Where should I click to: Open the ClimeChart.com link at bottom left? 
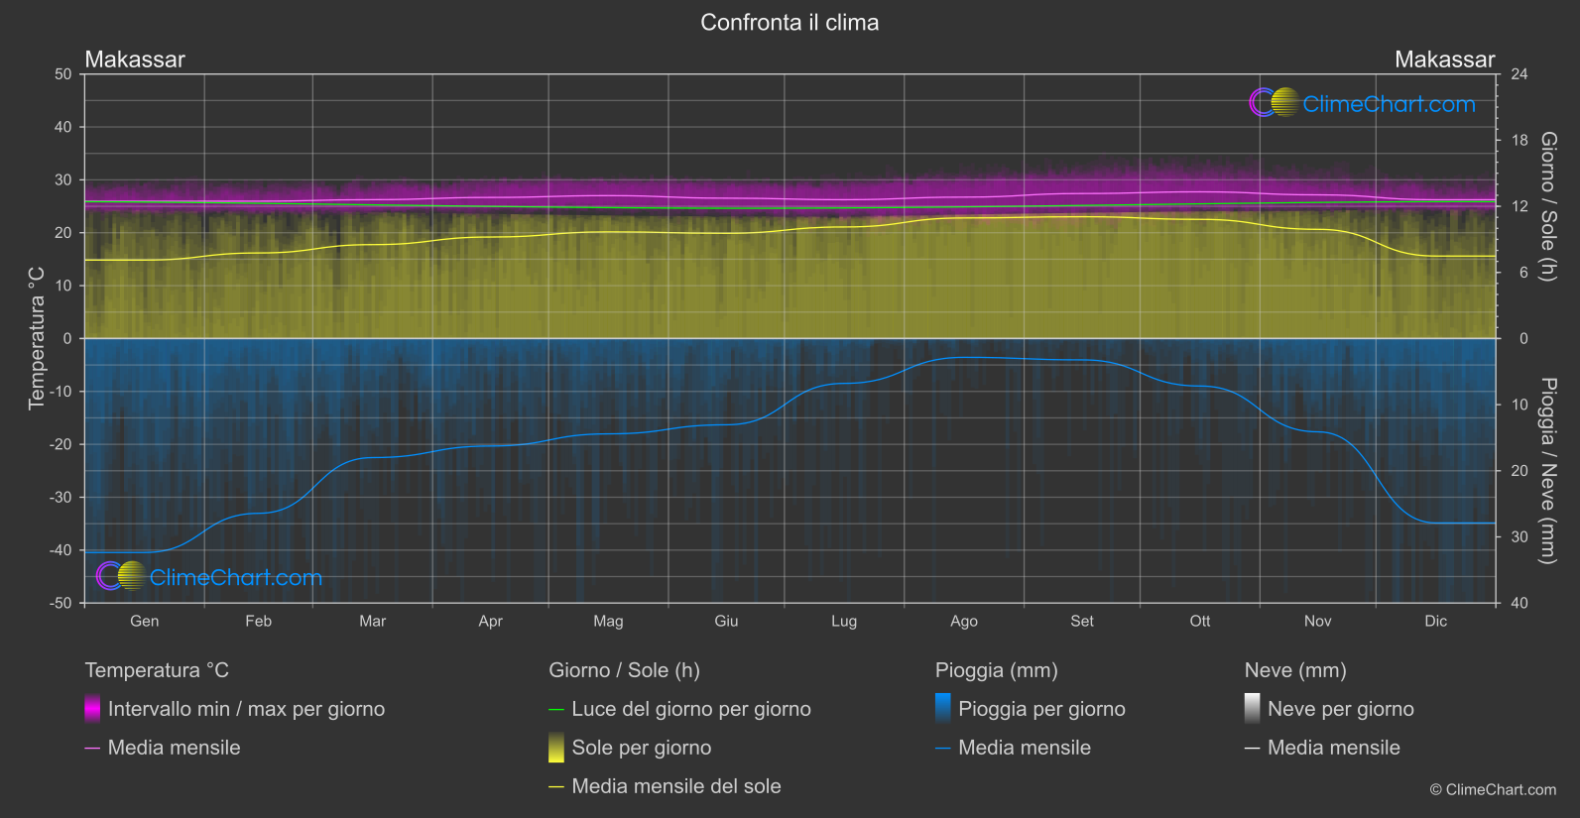pos(236,577)
